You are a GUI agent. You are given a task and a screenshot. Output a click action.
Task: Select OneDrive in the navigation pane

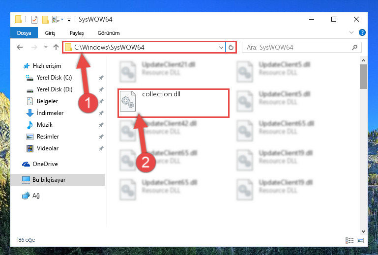click(x=40, y=164)
